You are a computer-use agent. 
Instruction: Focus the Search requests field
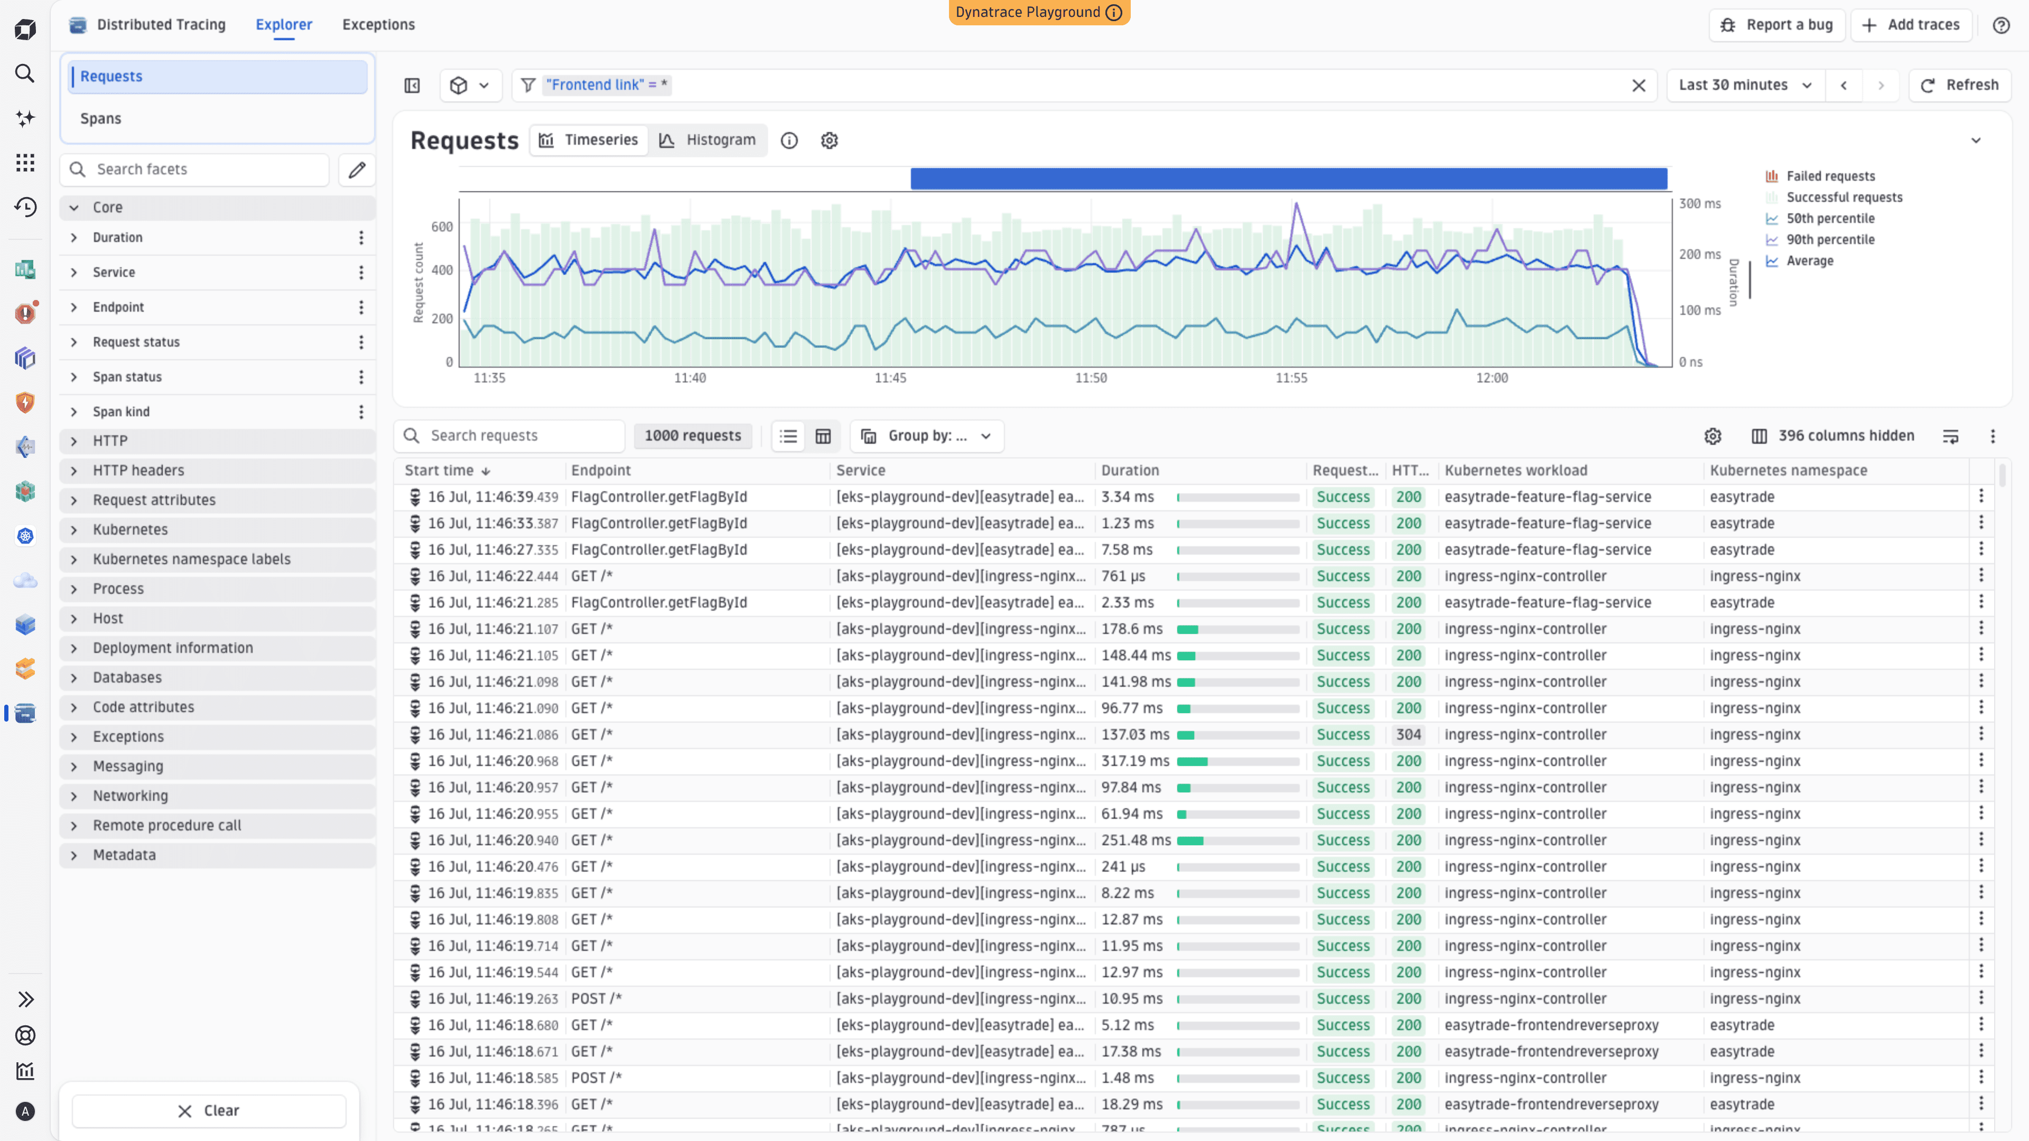(509, 436)
